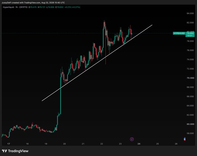Click date 19 on the time axis
Screen dimensions: 197x156
[46, 144]
